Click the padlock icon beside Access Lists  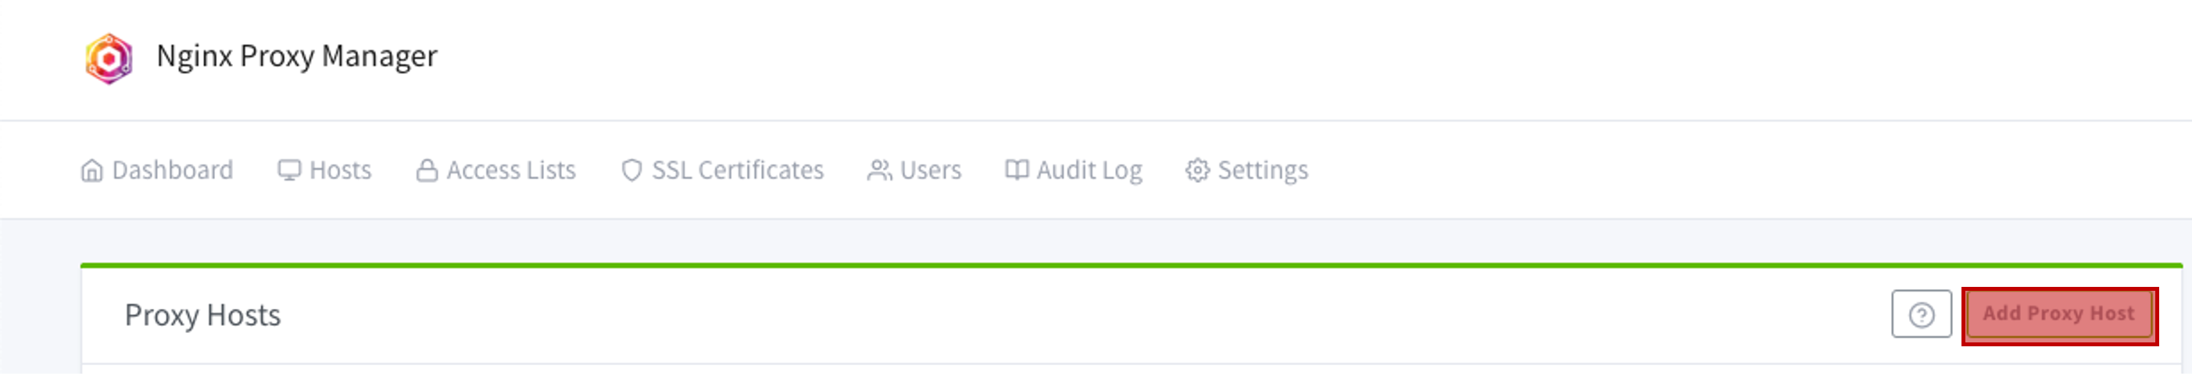tap(427, 170)
